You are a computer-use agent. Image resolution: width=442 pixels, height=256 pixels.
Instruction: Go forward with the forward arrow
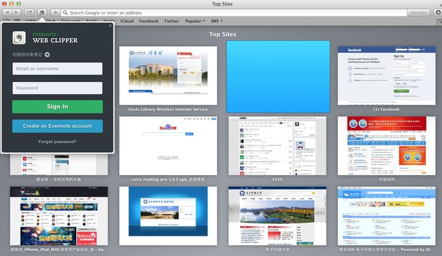click(x=16, y=13)
